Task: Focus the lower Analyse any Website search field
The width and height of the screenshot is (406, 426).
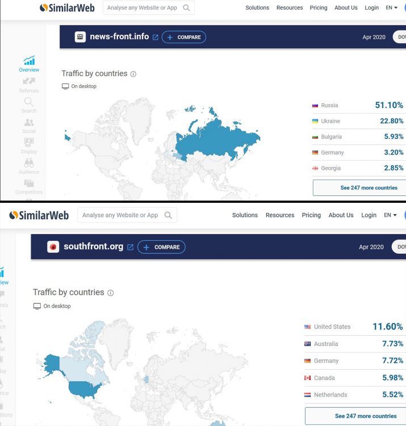Action: pyautogui.click(x=121, y=215)
